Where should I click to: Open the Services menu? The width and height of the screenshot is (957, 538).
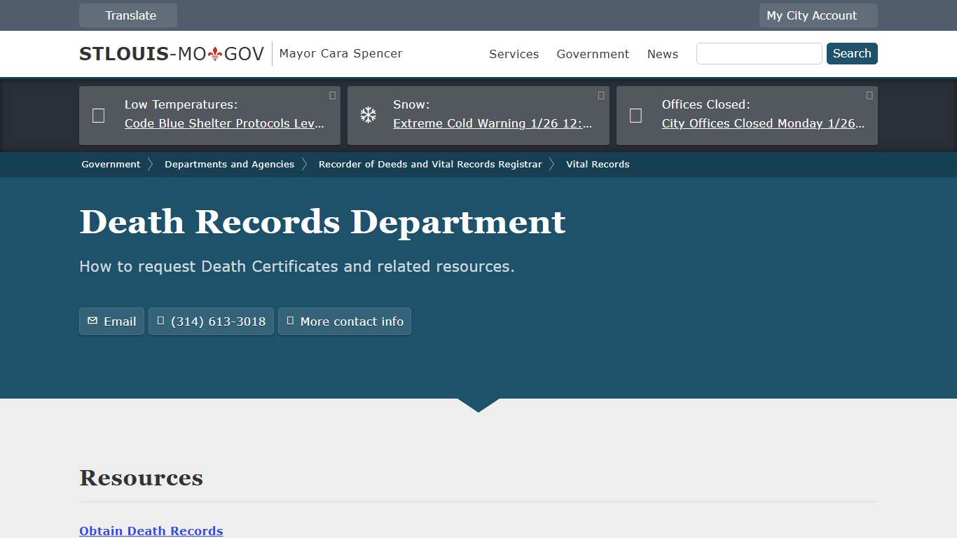point(514,54)
